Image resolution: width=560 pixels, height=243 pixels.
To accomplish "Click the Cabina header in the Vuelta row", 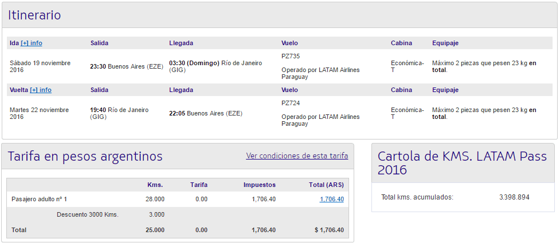I will (401, 90).
